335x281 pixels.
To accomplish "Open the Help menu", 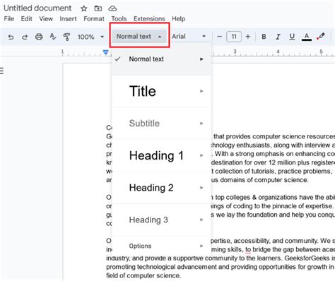I will [178, 19].
